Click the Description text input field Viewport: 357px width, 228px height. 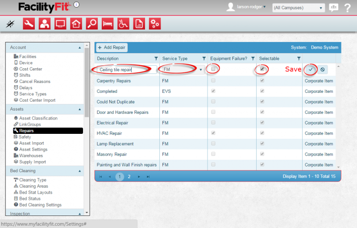pos(127,70)
